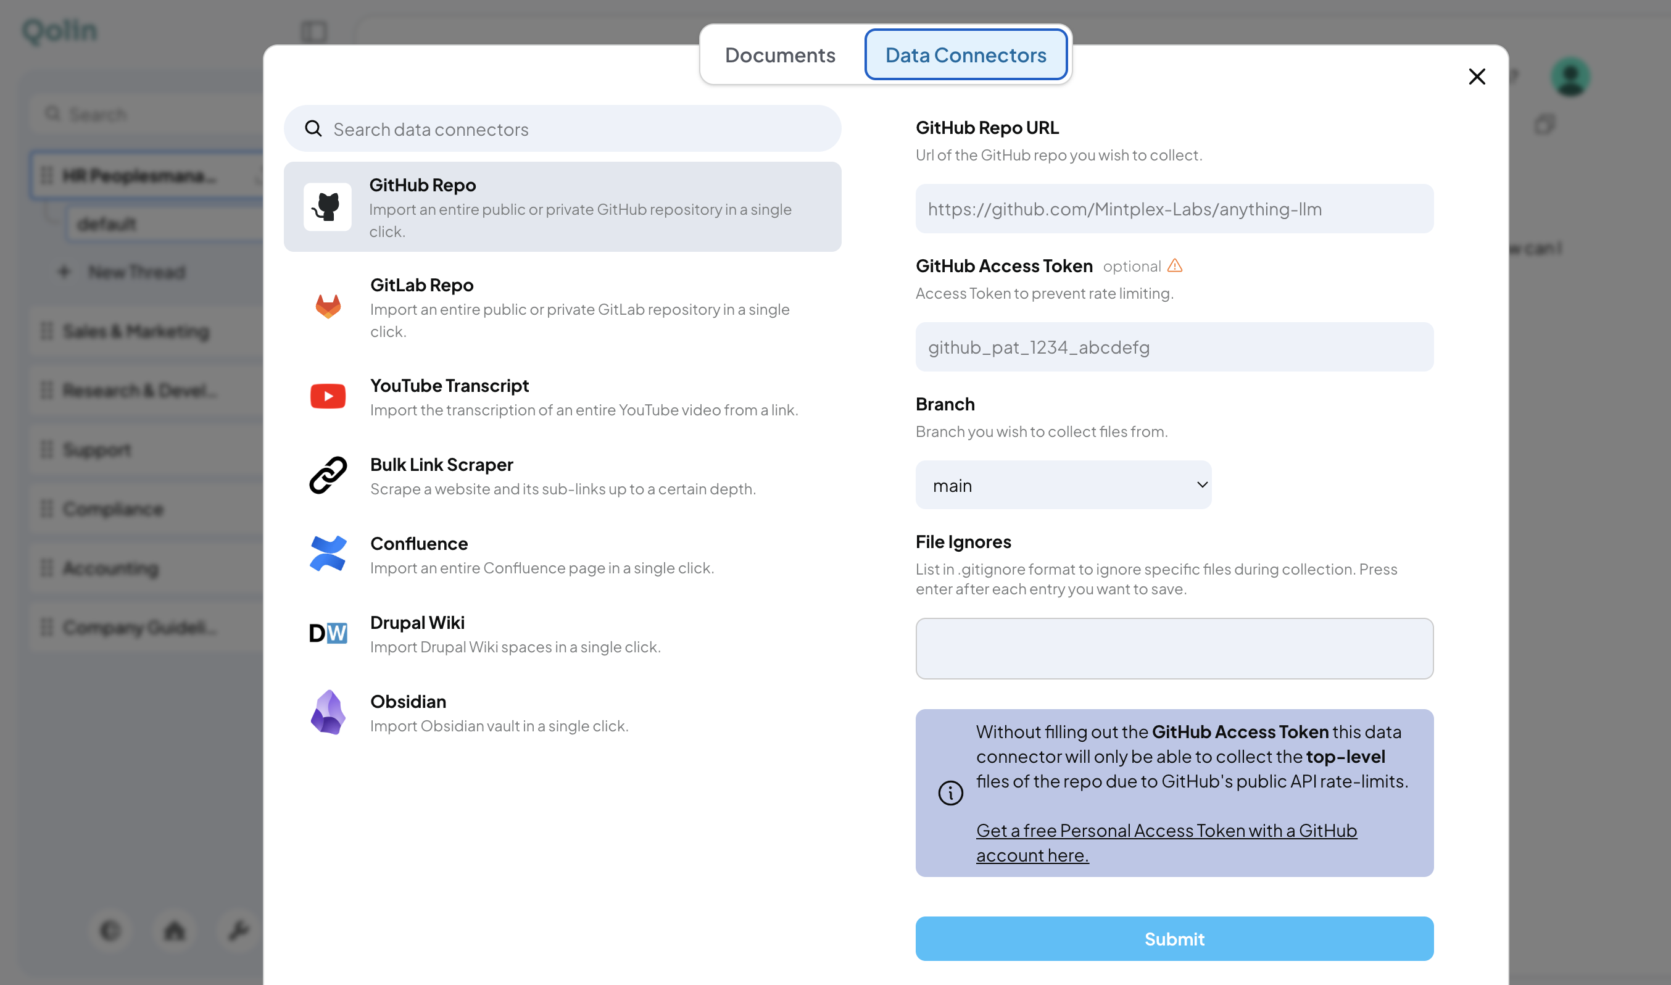
Task: Click the magnifier in the connector search bar
Action: pos(313,128)
